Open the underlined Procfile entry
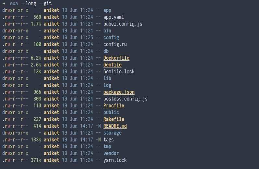The image size is (259, 169). pyautogui.click(x=113, y=106)
